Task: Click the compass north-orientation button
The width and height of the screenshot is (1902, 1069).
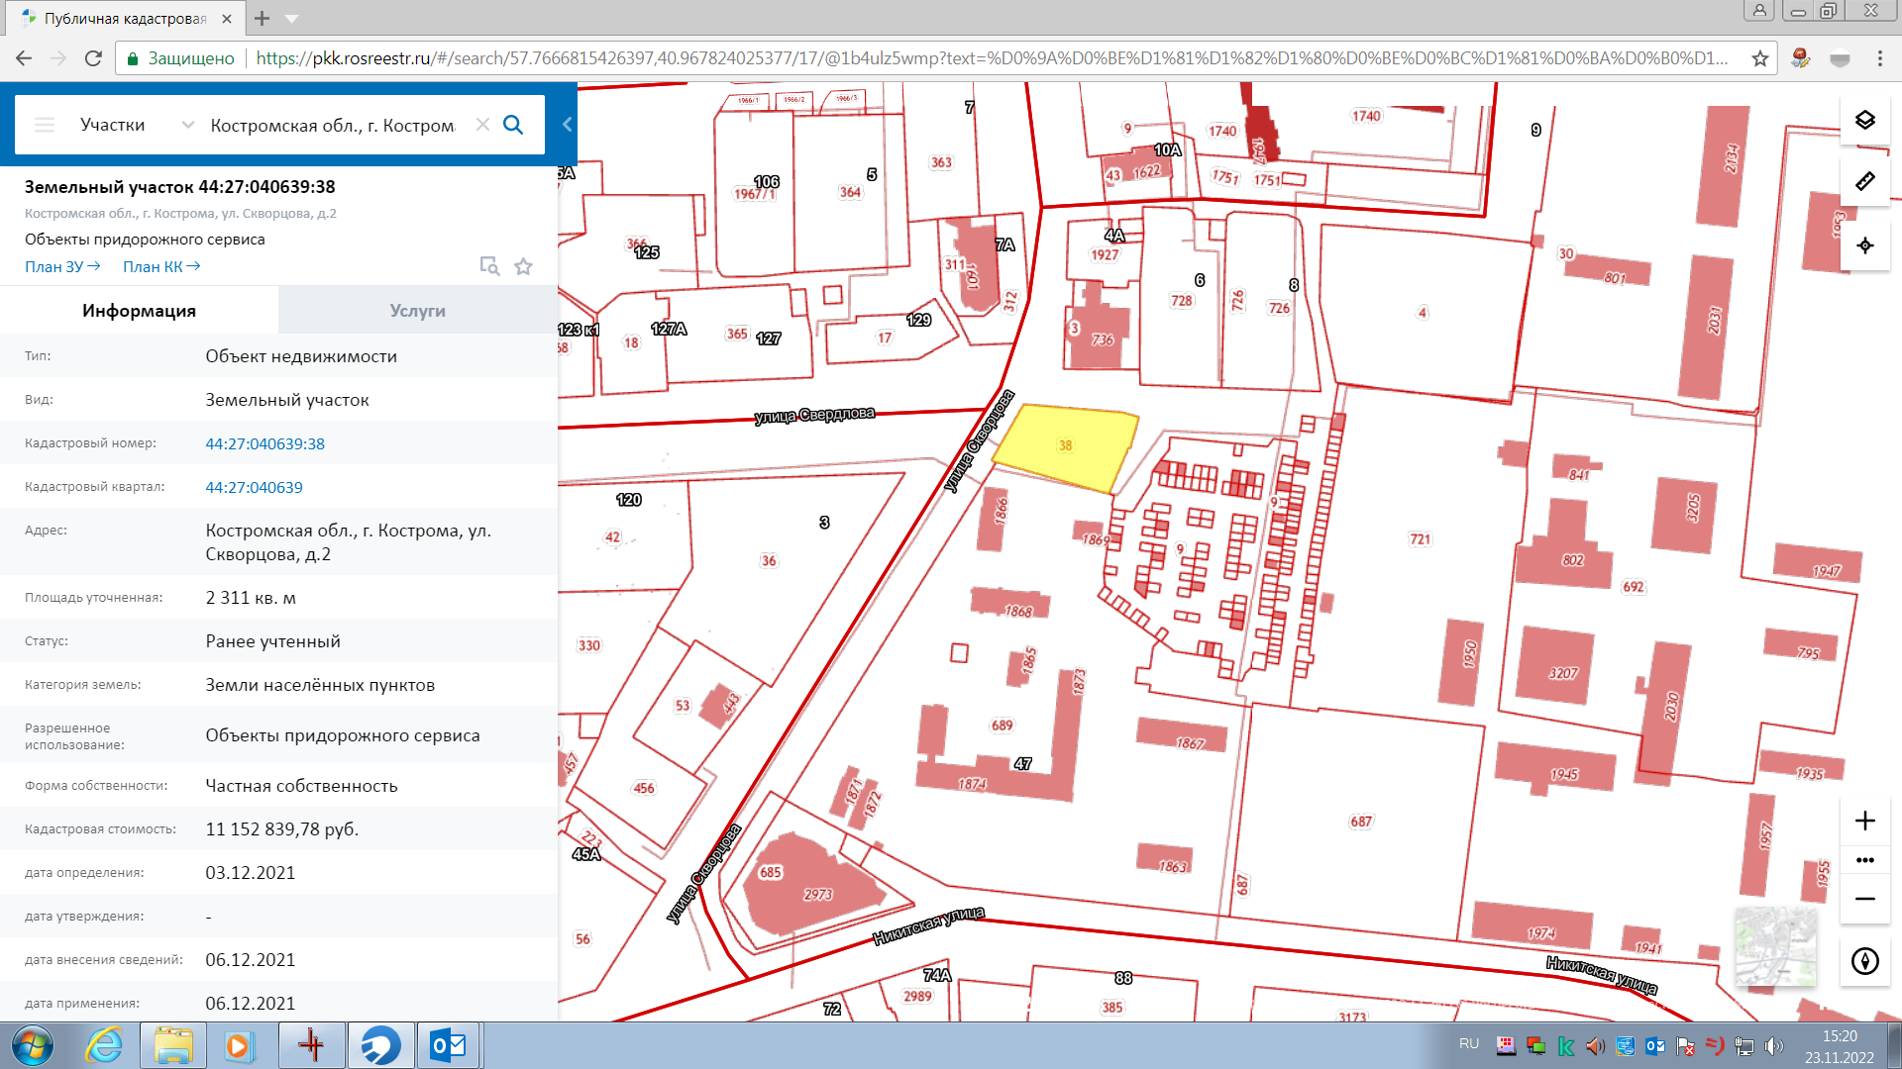Action: 1865,961
